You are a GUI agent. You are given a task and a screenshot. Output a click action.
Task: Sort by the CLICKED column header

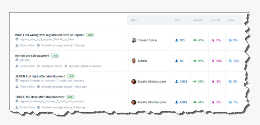tap(216, 21)
